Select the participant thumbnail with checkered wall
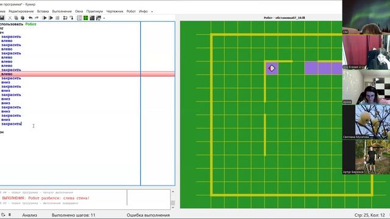390x219 pixels. coord(366,87)
